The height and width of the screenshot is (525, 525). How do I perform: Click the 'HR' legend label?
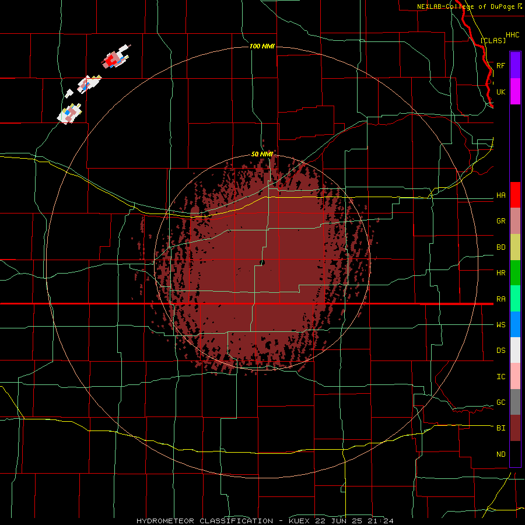501,273
